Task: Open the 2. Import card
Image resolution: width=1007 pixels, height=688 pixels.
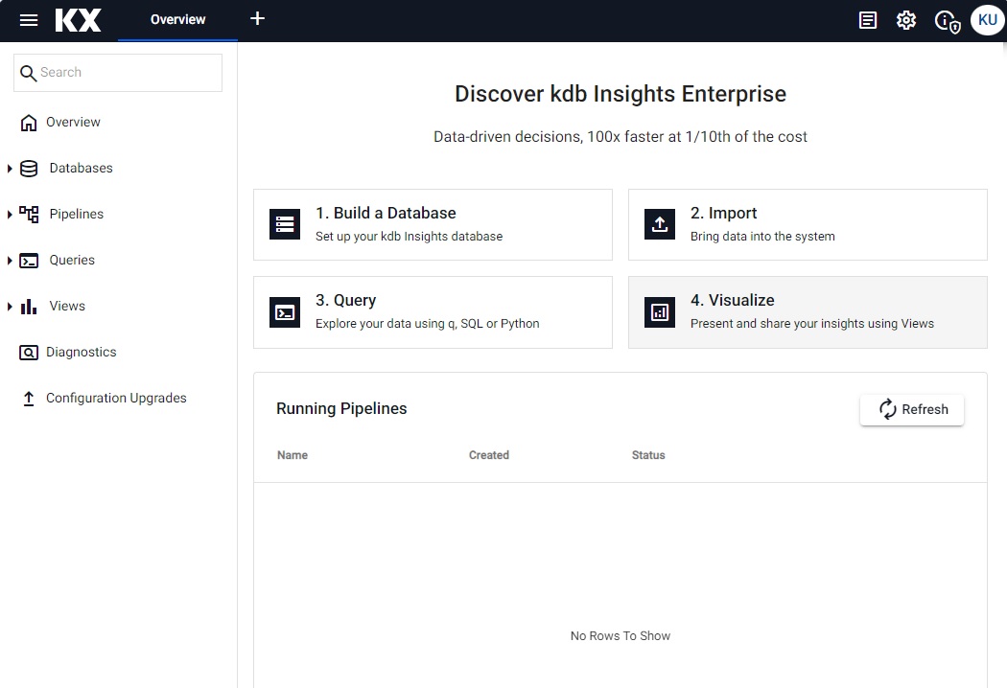Action: (808, 224)
